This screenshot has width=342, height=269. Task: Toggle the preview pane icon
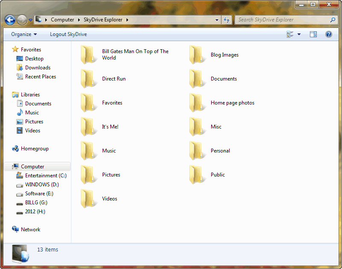[313, 34]
